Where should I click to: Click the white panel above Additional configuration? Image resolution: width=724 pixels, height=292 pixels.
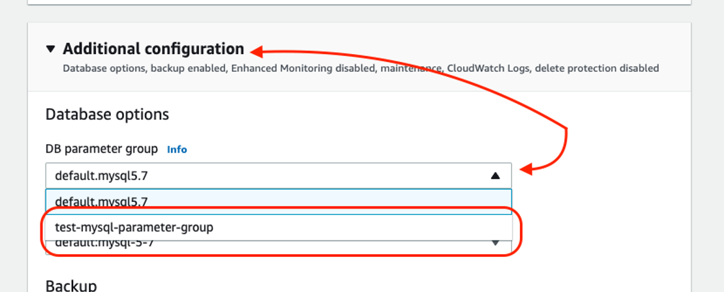click(359, 2)
